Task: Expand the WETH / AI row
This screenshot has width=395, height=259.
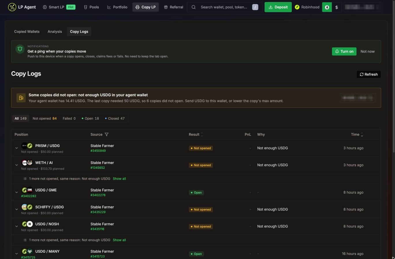Action: click(x=16, y=165)
